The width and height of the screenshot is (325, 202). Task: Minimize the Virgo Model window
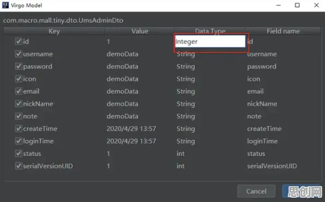pyautogui.click(x=279, y=5)
